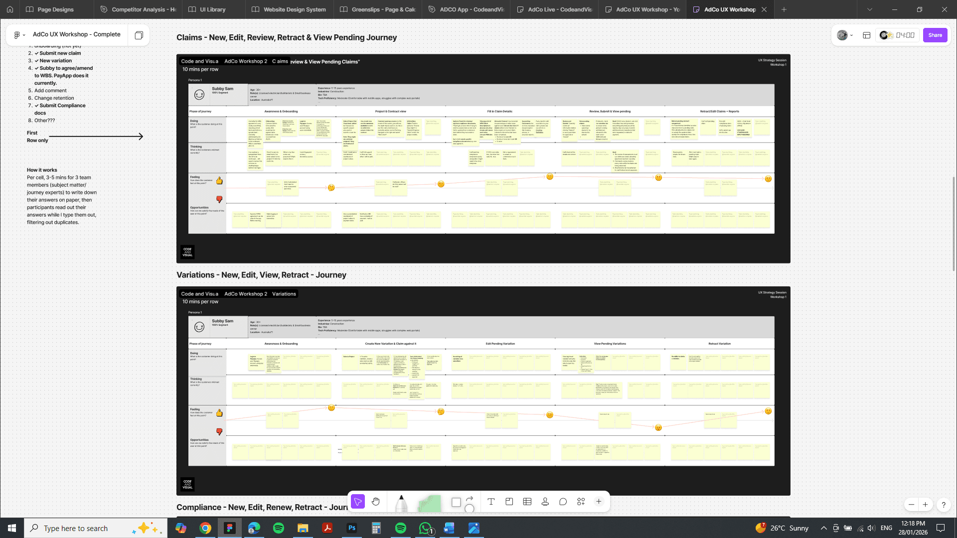Viewport: 957px width, 538px height.
Task: Switch to the ADCO App tab
Action: tap(466, 9)
